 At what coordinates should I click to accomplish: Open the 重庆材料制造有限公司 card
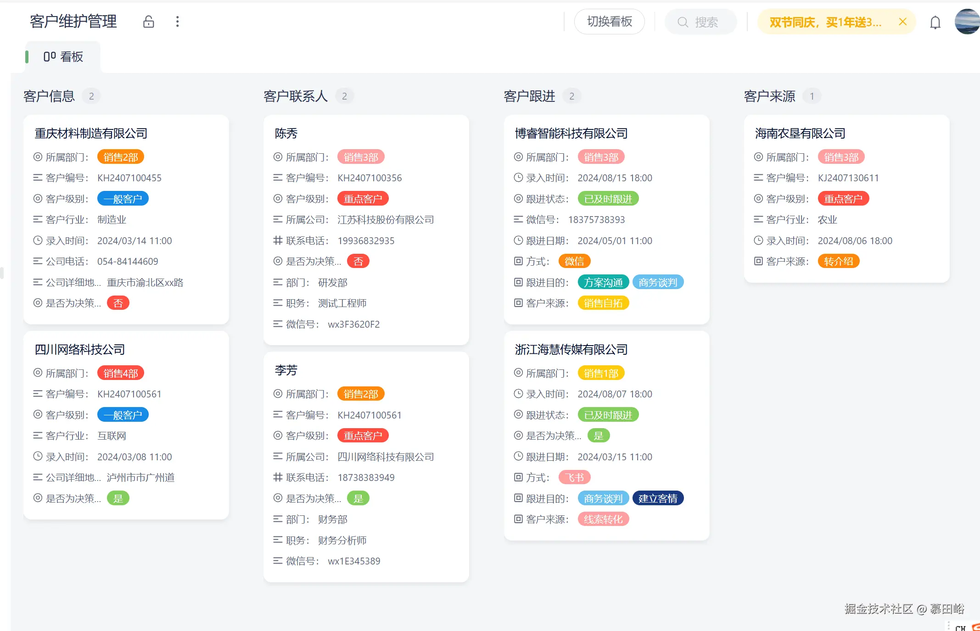coord(91,133)
